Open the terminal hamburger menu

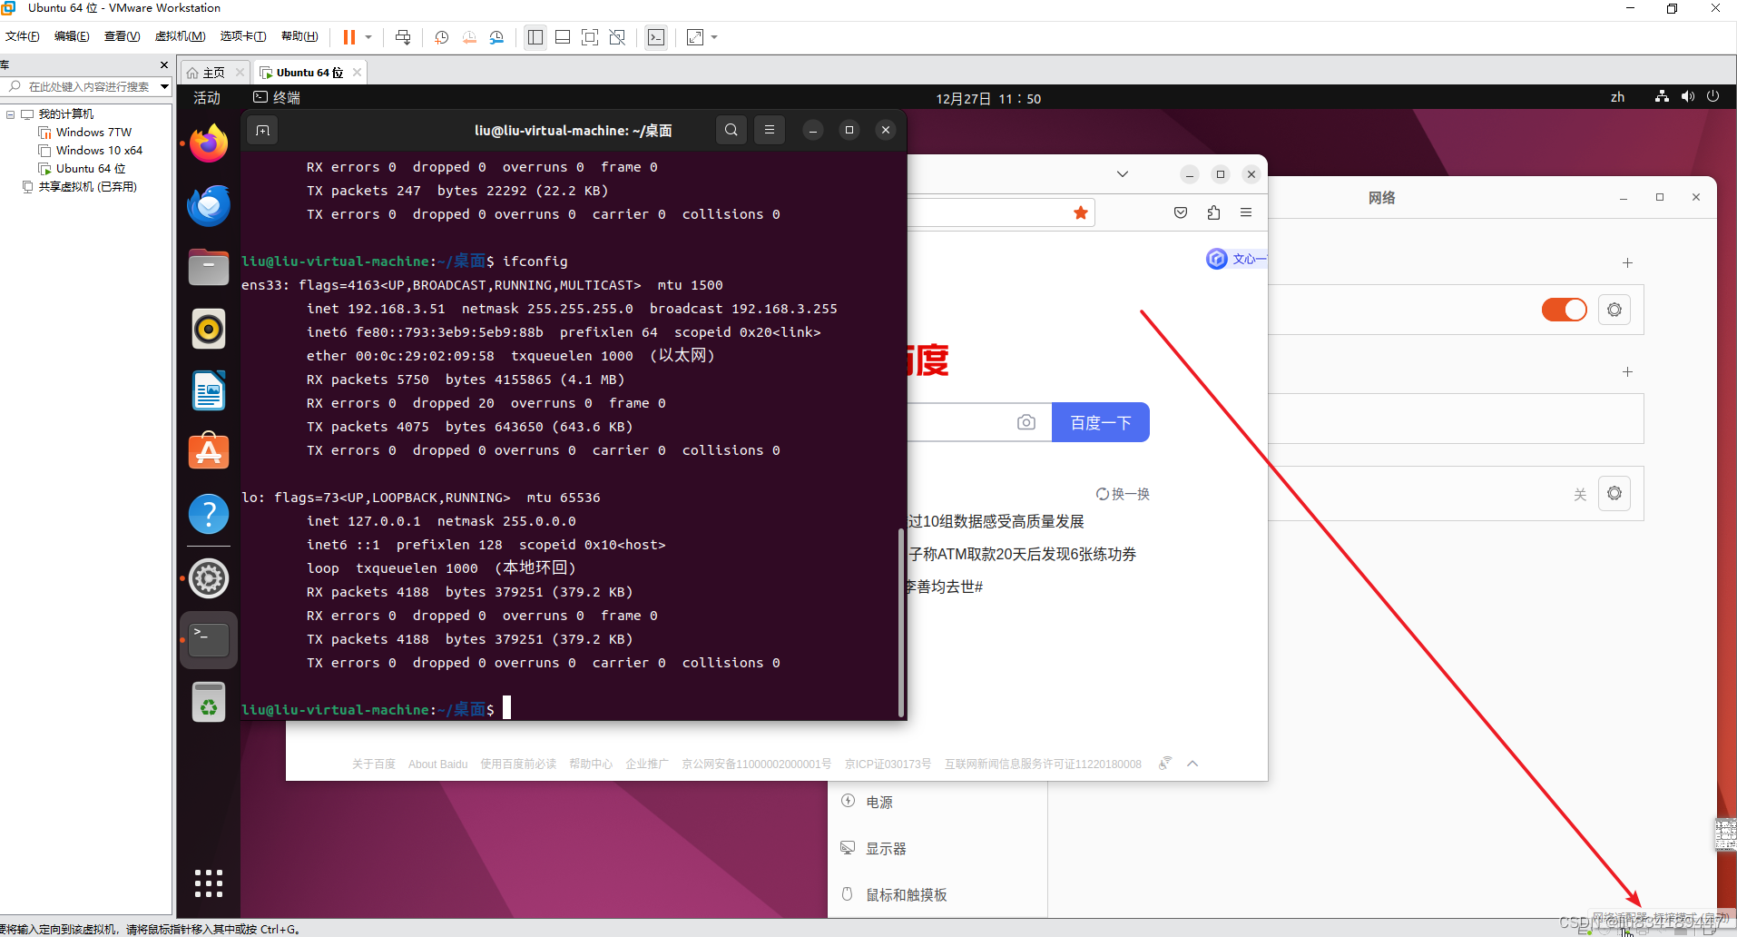pyautogui.click(x=770, y=130)
